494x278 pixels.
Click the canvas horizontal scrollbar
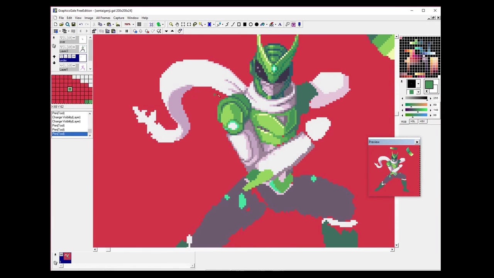pos(244,249)
